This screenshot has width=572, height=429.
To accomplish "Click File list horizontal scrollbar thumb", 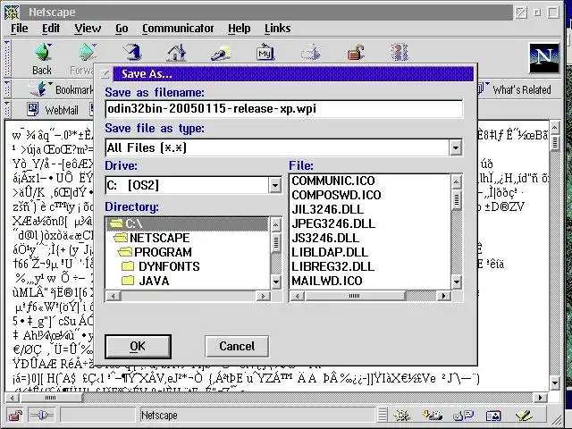I will 355,296.
